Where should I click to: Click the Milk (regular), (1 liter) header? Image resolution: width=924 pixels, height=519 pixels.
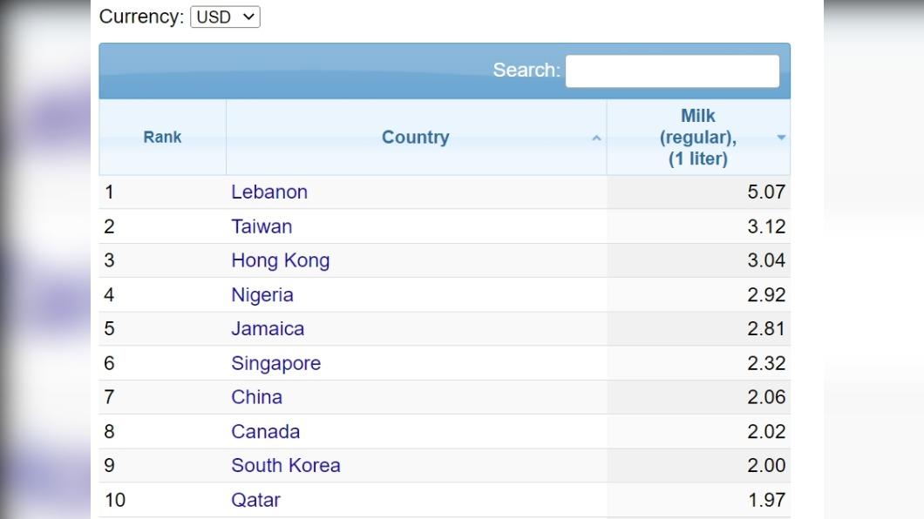coord(698,137)
